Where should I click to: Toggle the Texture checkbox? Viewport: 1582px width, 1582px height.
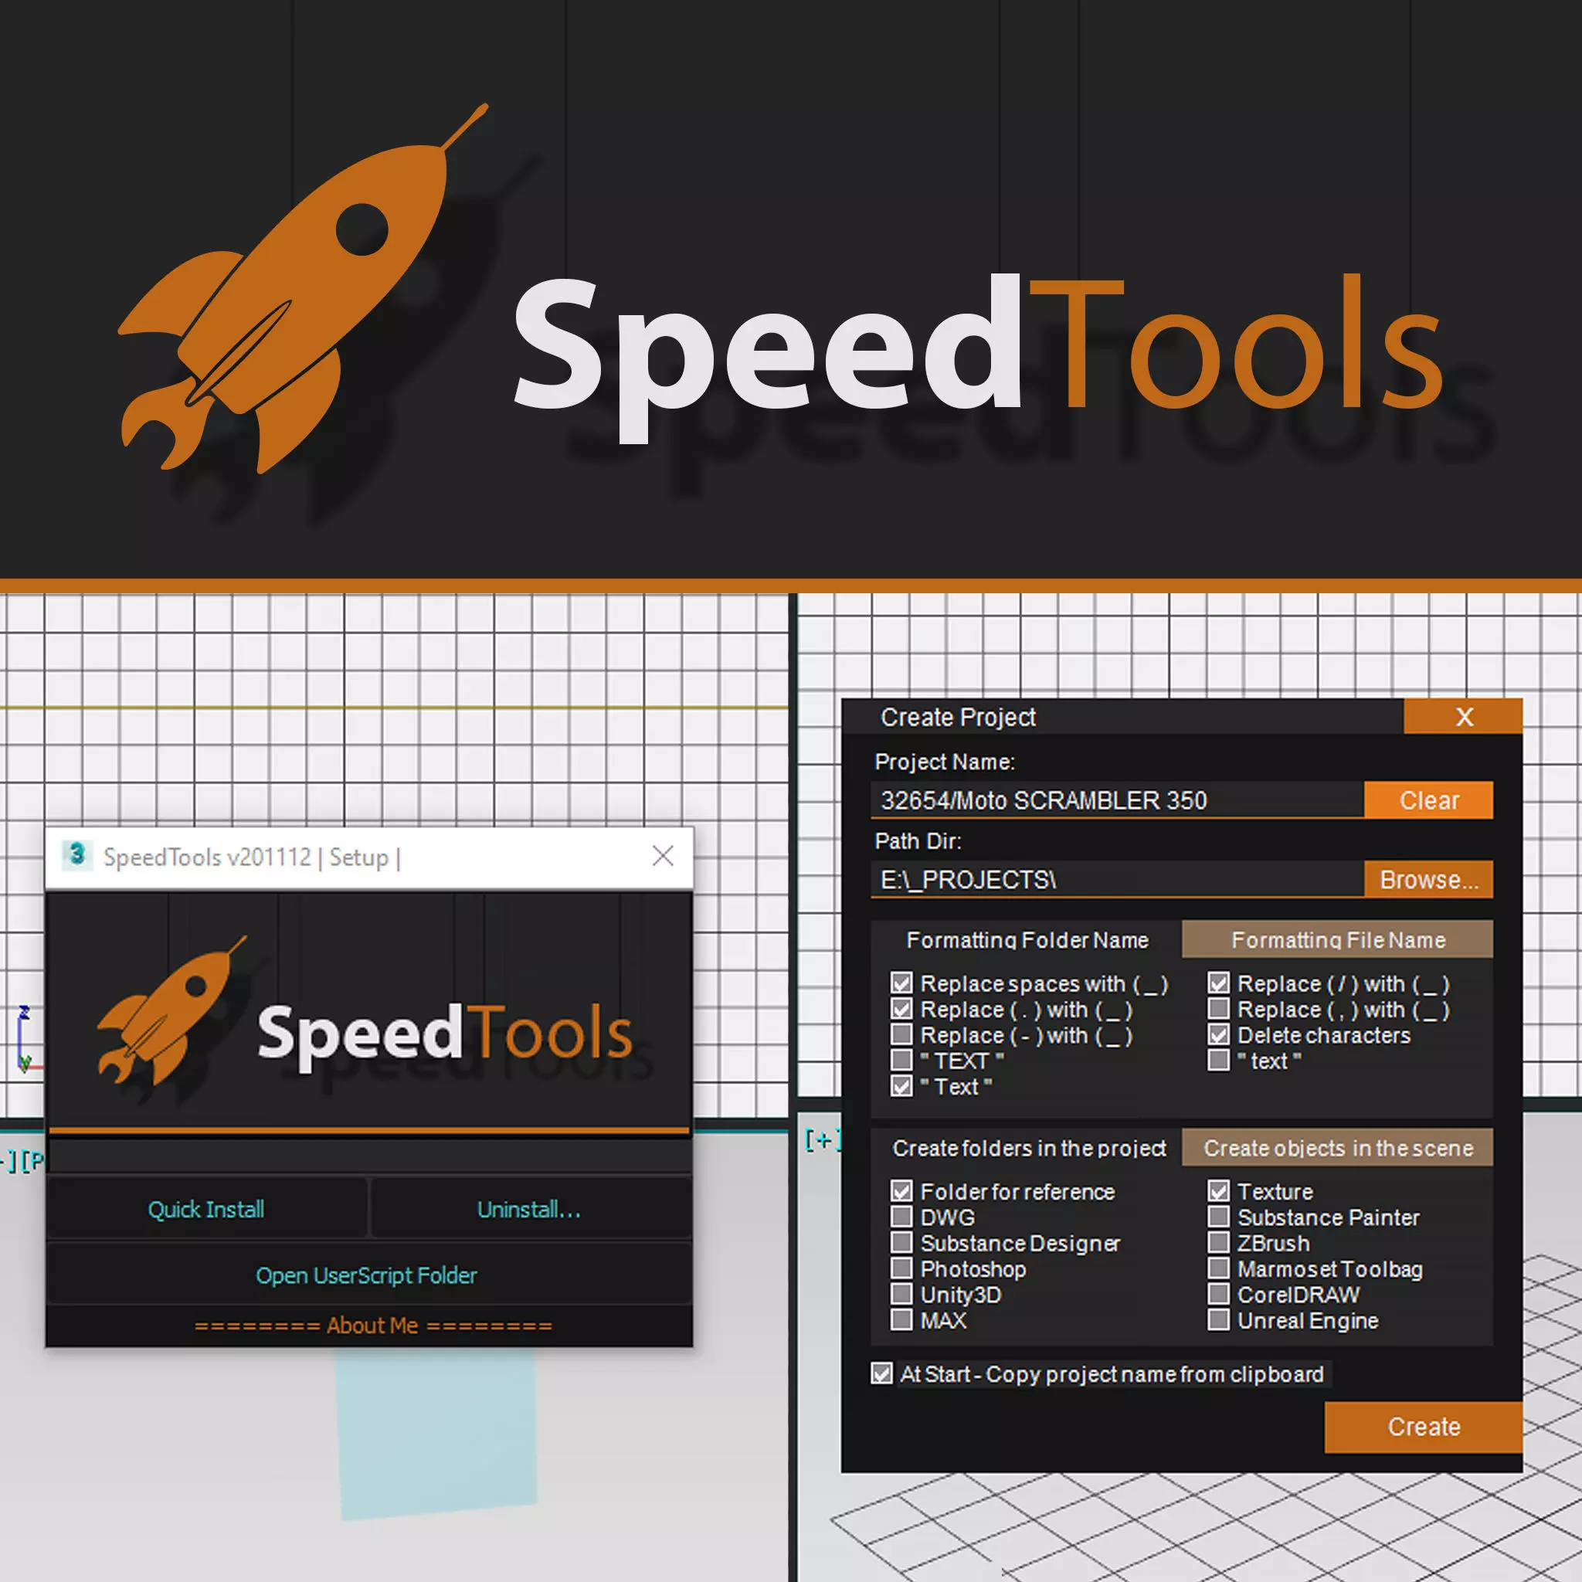click(x=1218, y=1190)
